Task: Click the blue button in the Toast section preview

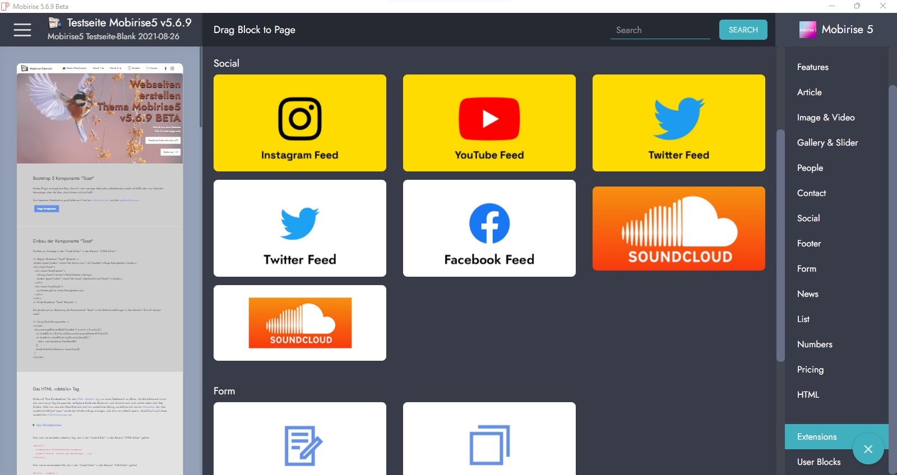Action: pyautogui.click(x=47, y=208)
